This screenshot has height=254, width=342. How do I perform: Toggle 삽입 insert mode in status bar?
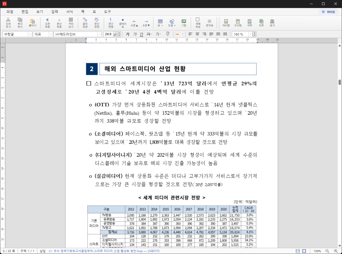point(43,251)
